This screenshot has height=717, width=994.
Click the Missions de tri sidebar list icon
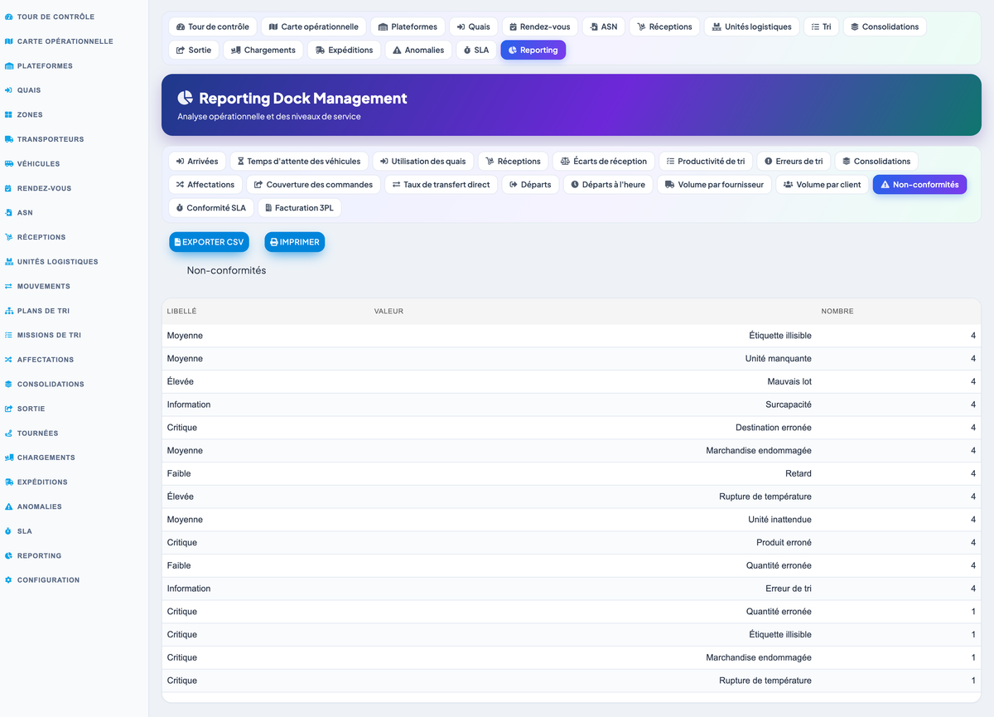8,335
